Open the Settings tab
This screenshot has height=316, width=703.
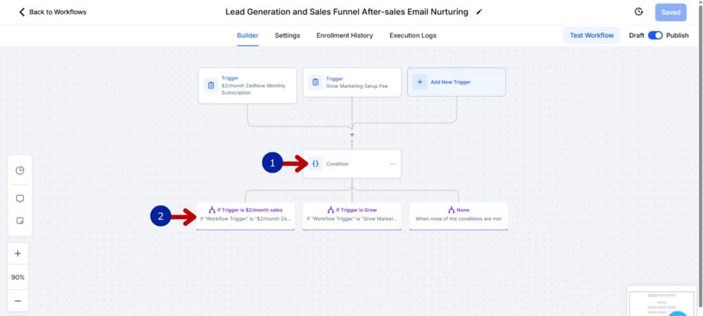288,36
